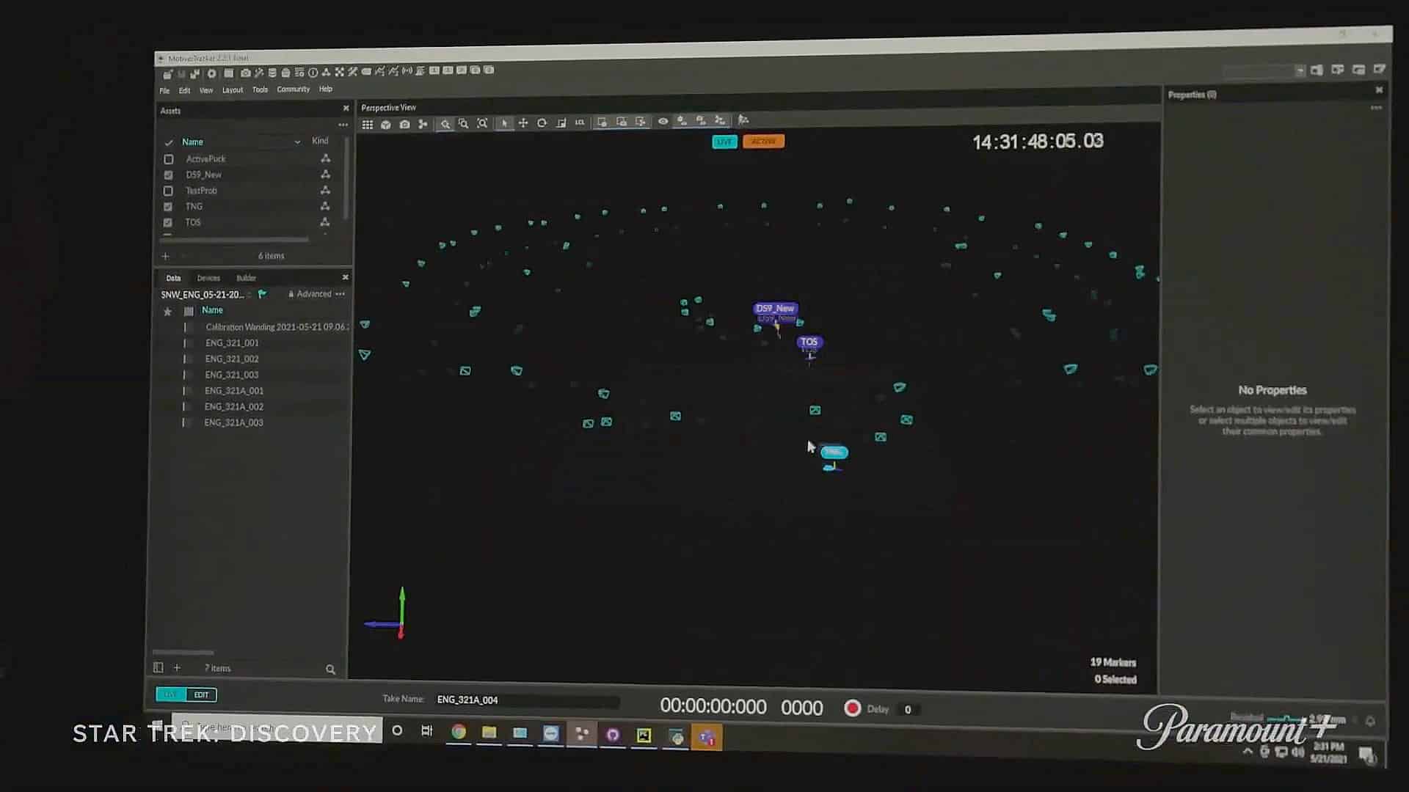Select the arrow selection tool in Perspective View

coord(503,124)
